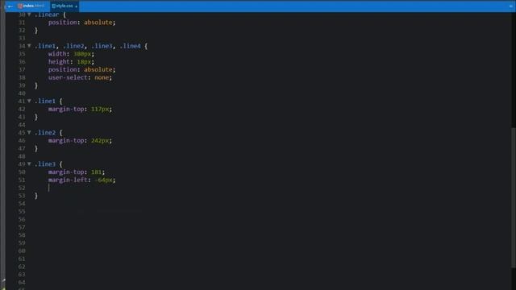Screen dimensions: 516x290
Task: Click 'user-select' property name
Action: (x=68, y=77)
